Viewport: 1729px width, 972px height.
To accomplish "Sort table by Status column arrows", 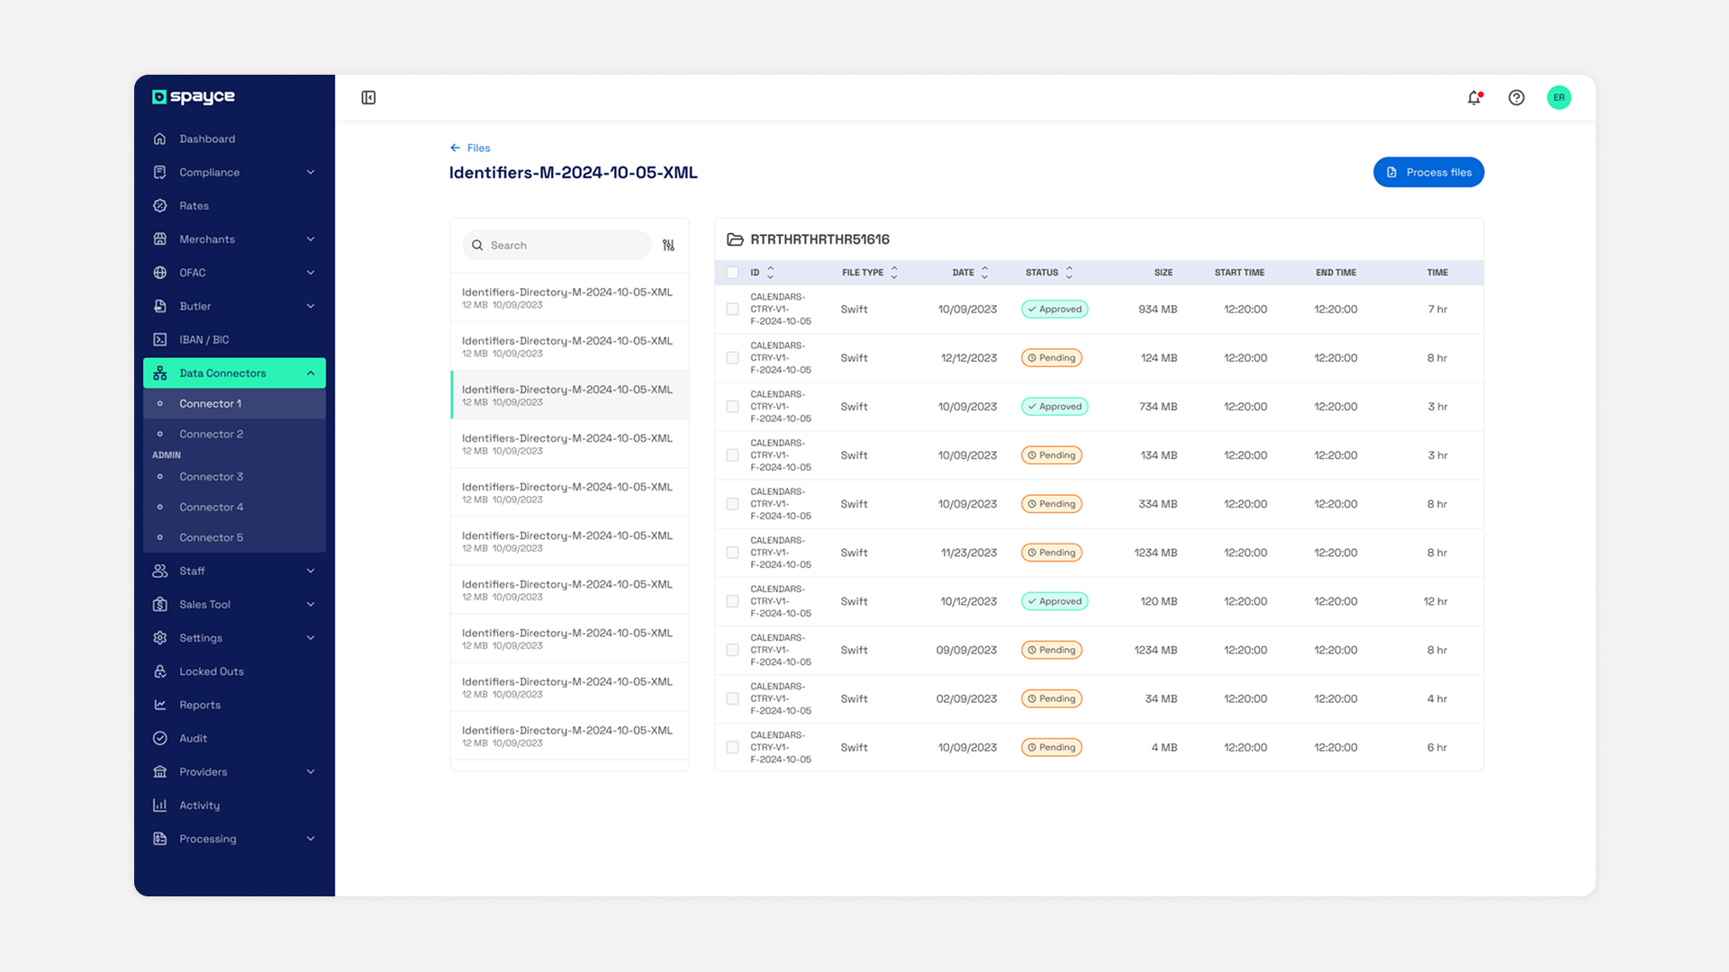I will (1069, 273).
